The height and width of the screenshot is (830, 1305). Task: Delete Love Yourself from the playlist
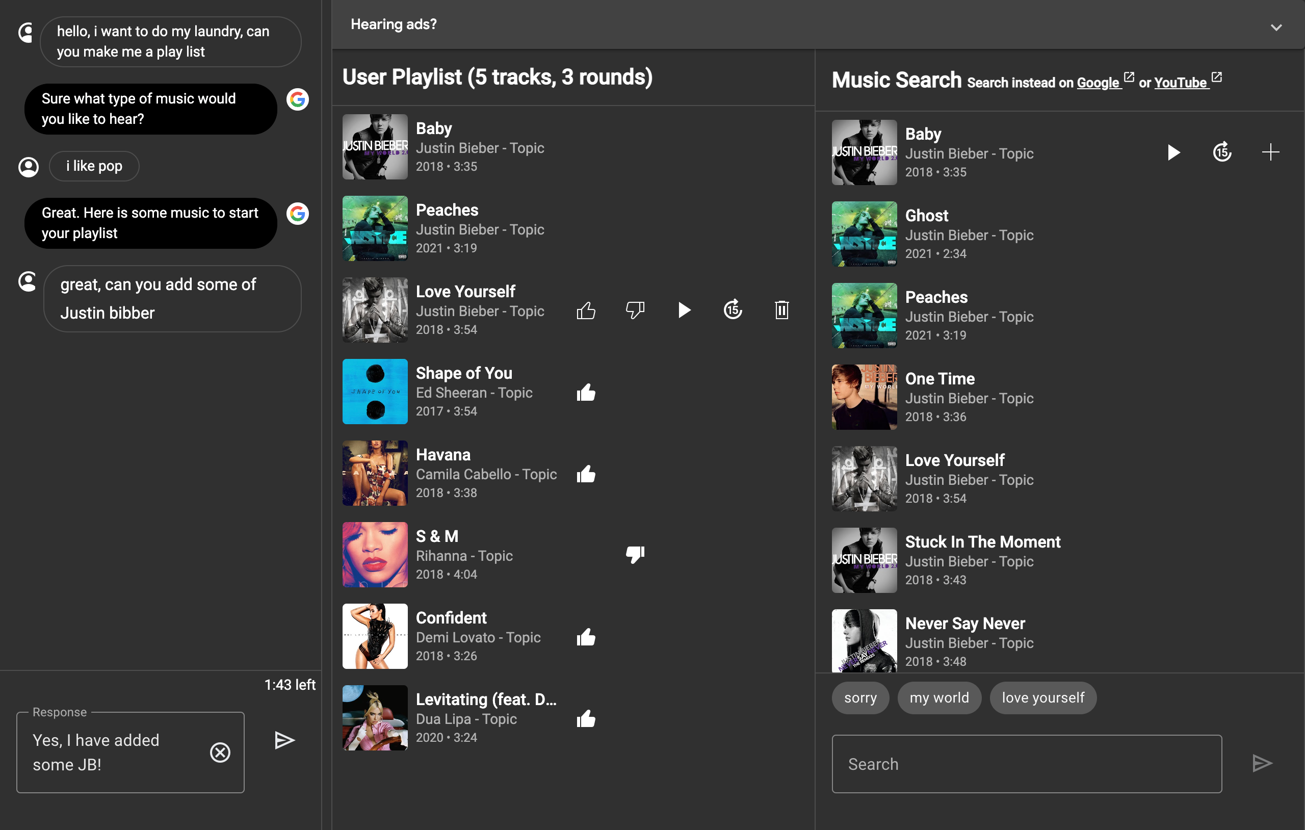(x=781, y=310)
